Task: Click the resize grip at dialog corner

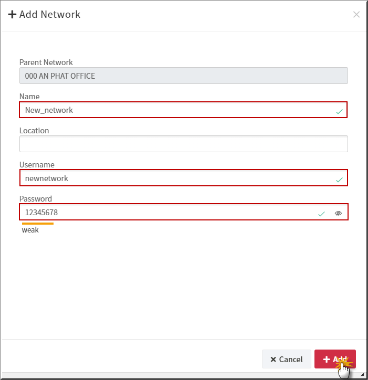Action: (363, 374)
